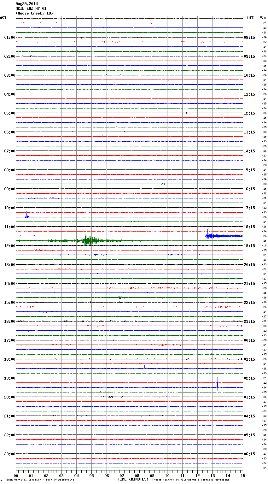Viewport: 268px width, 484px height.
Task: Select the 11:00 MST hour label
Action: click(10, 227)
